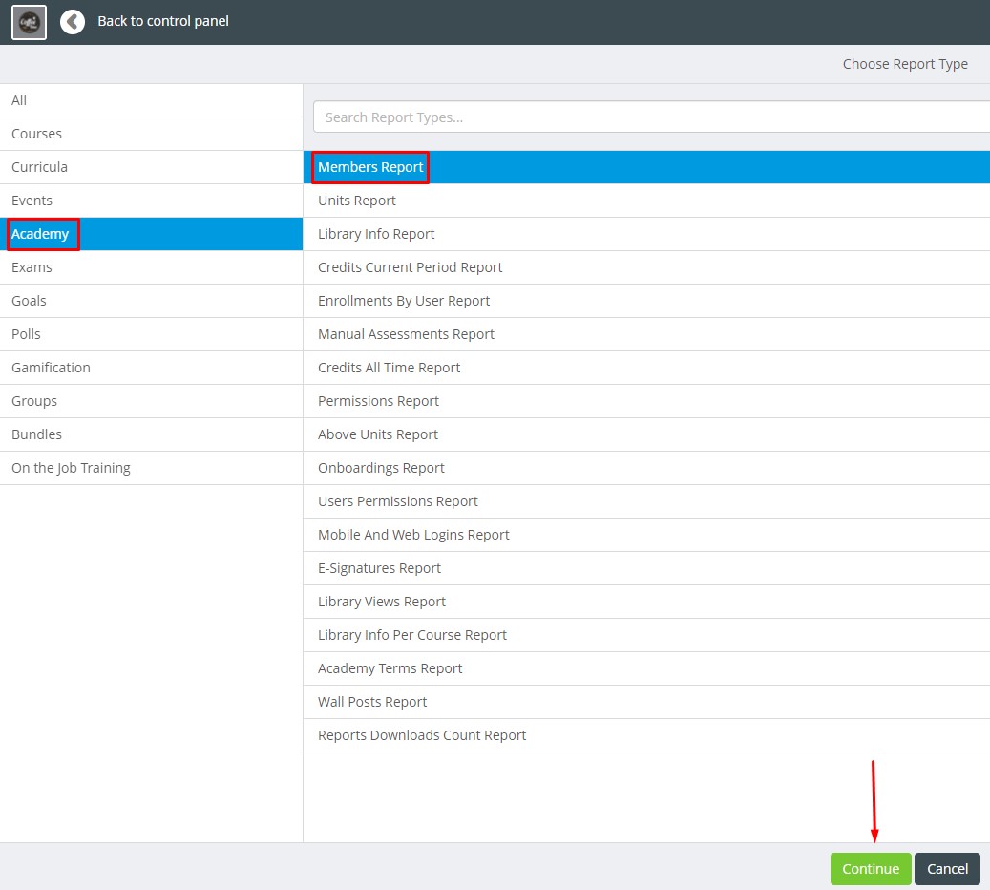This screenshot has width=990, height=890.
Task: Choose Credits Current Period Report
Action: pos(646,267)
